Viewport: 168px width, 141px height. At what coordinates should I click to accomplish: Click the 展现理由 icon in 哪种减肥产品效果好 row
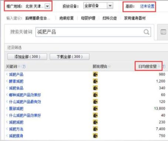[x=95, y=95]
